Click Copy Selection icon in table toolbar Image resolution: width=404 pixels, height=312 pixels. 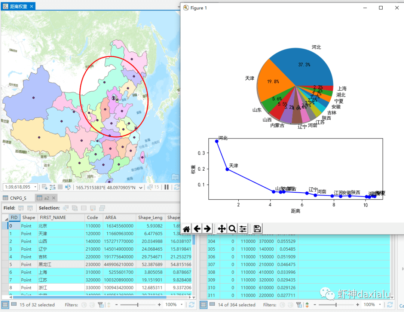(x=102, y=208)
